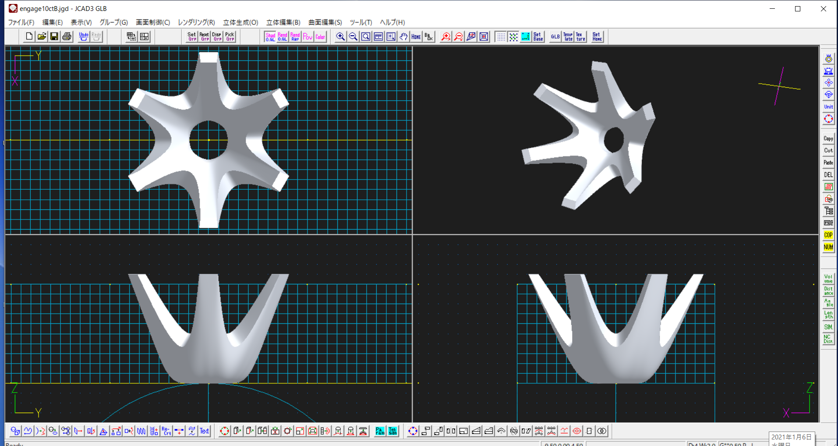Image resolution: width=838 pixels, height=446 pixels.
Task: Click the zoom in magnifier
Action: [340, 36]
